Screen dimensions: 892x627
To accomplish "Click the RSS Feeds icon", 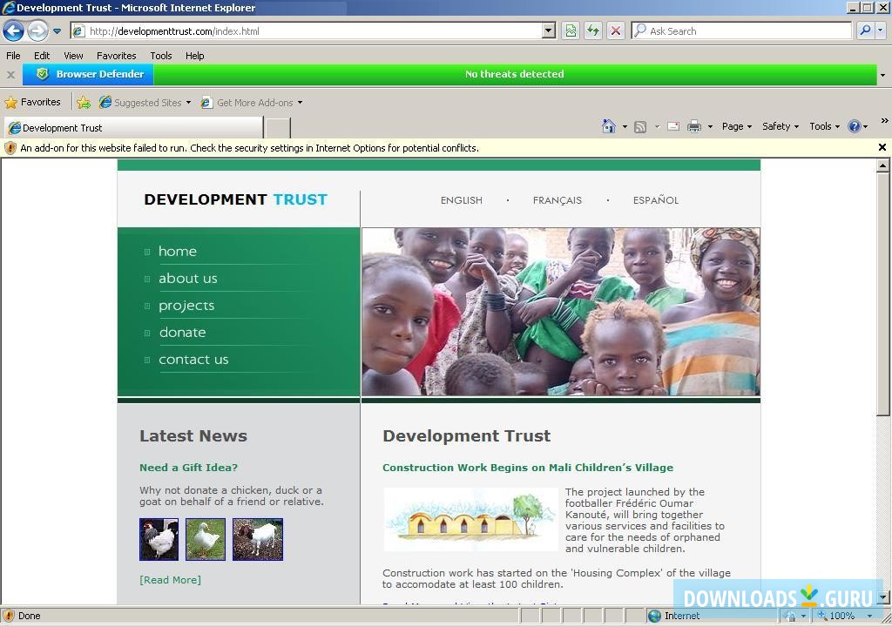I will 640,127.
